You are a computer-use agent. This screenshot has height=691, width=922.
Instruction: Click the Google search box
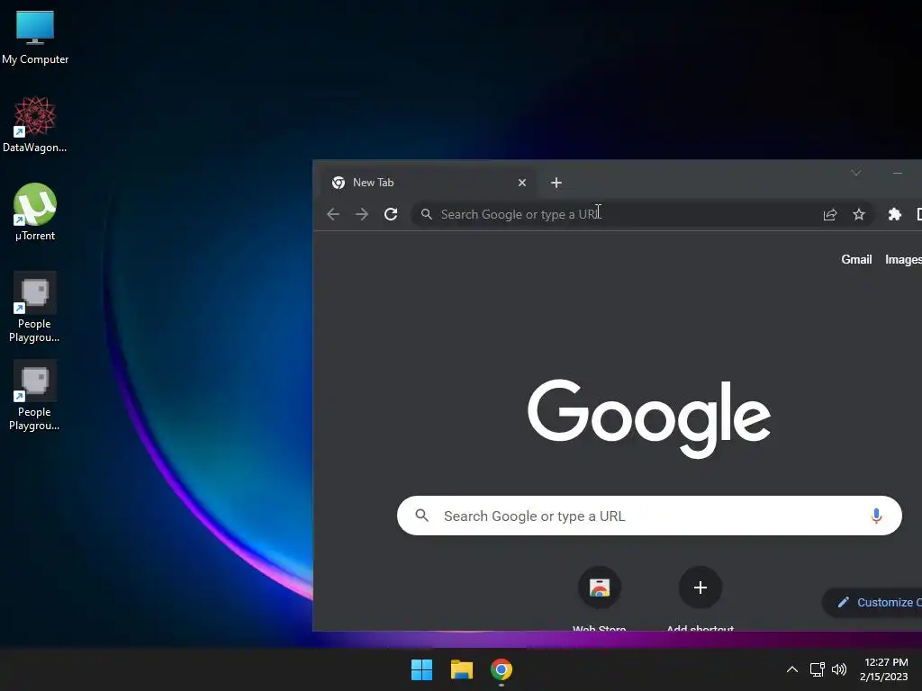coord(649,516)
